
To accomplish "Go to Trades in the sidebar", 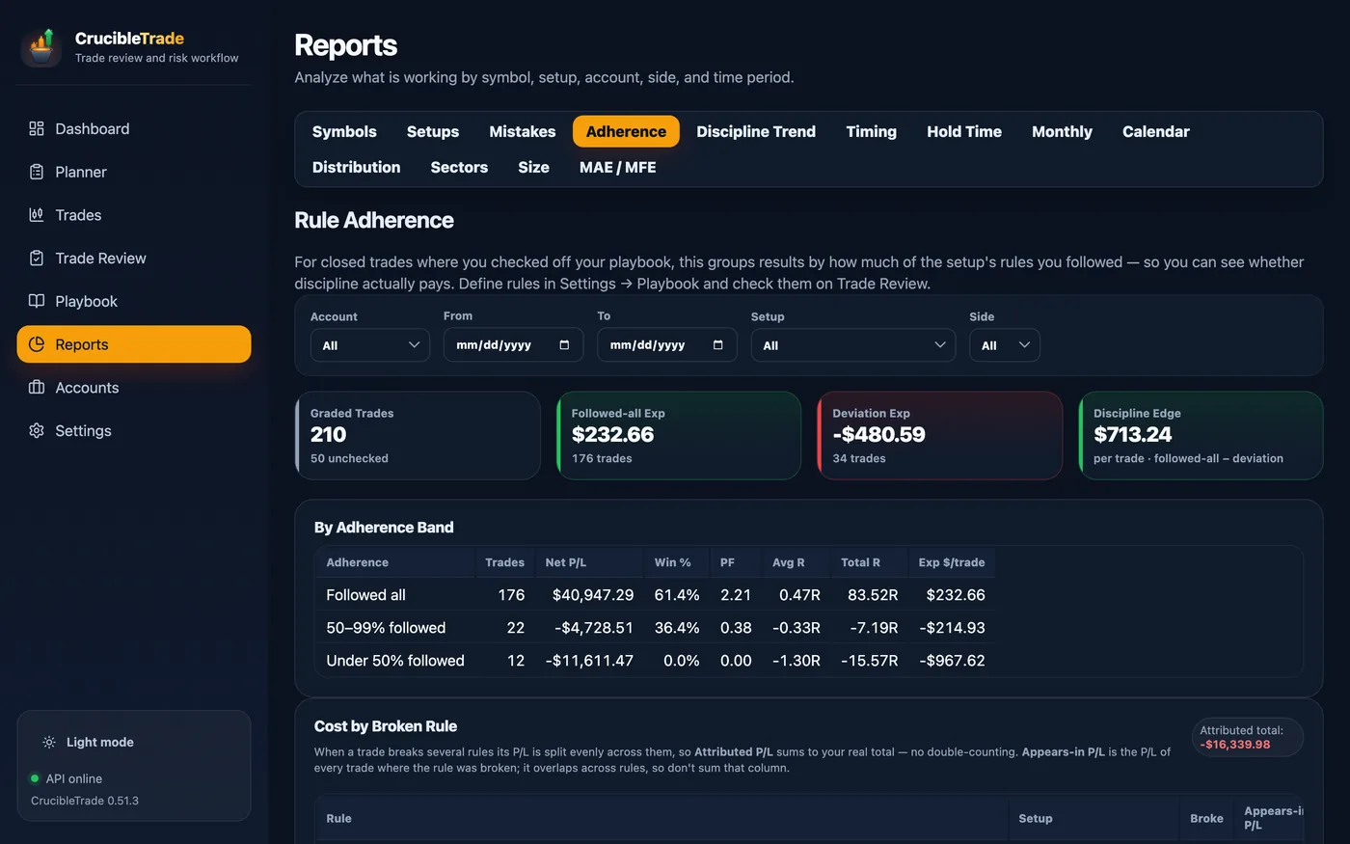I will point(134,215).
